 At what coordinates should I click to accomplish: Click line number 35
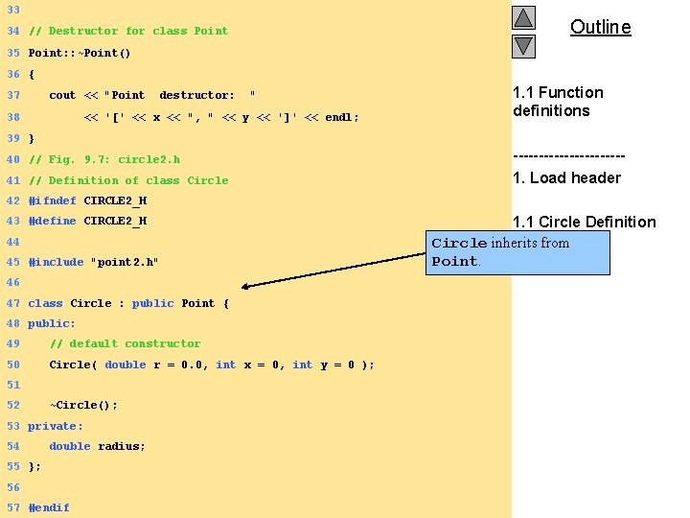(13, 53)
